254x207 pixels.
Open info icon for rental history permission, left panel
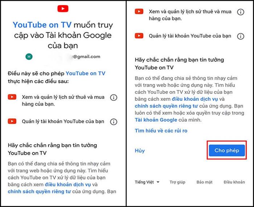pos(114,98)
